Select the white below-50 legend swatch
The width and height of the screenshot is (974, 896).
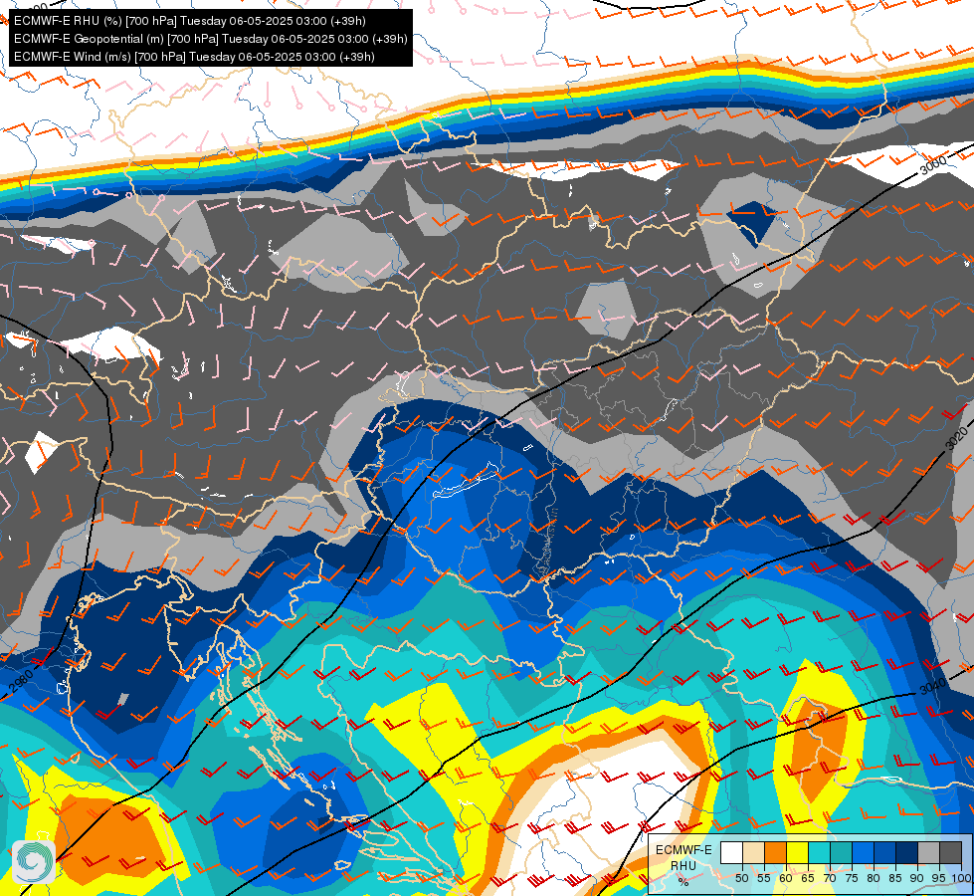(x=731, y=852)
